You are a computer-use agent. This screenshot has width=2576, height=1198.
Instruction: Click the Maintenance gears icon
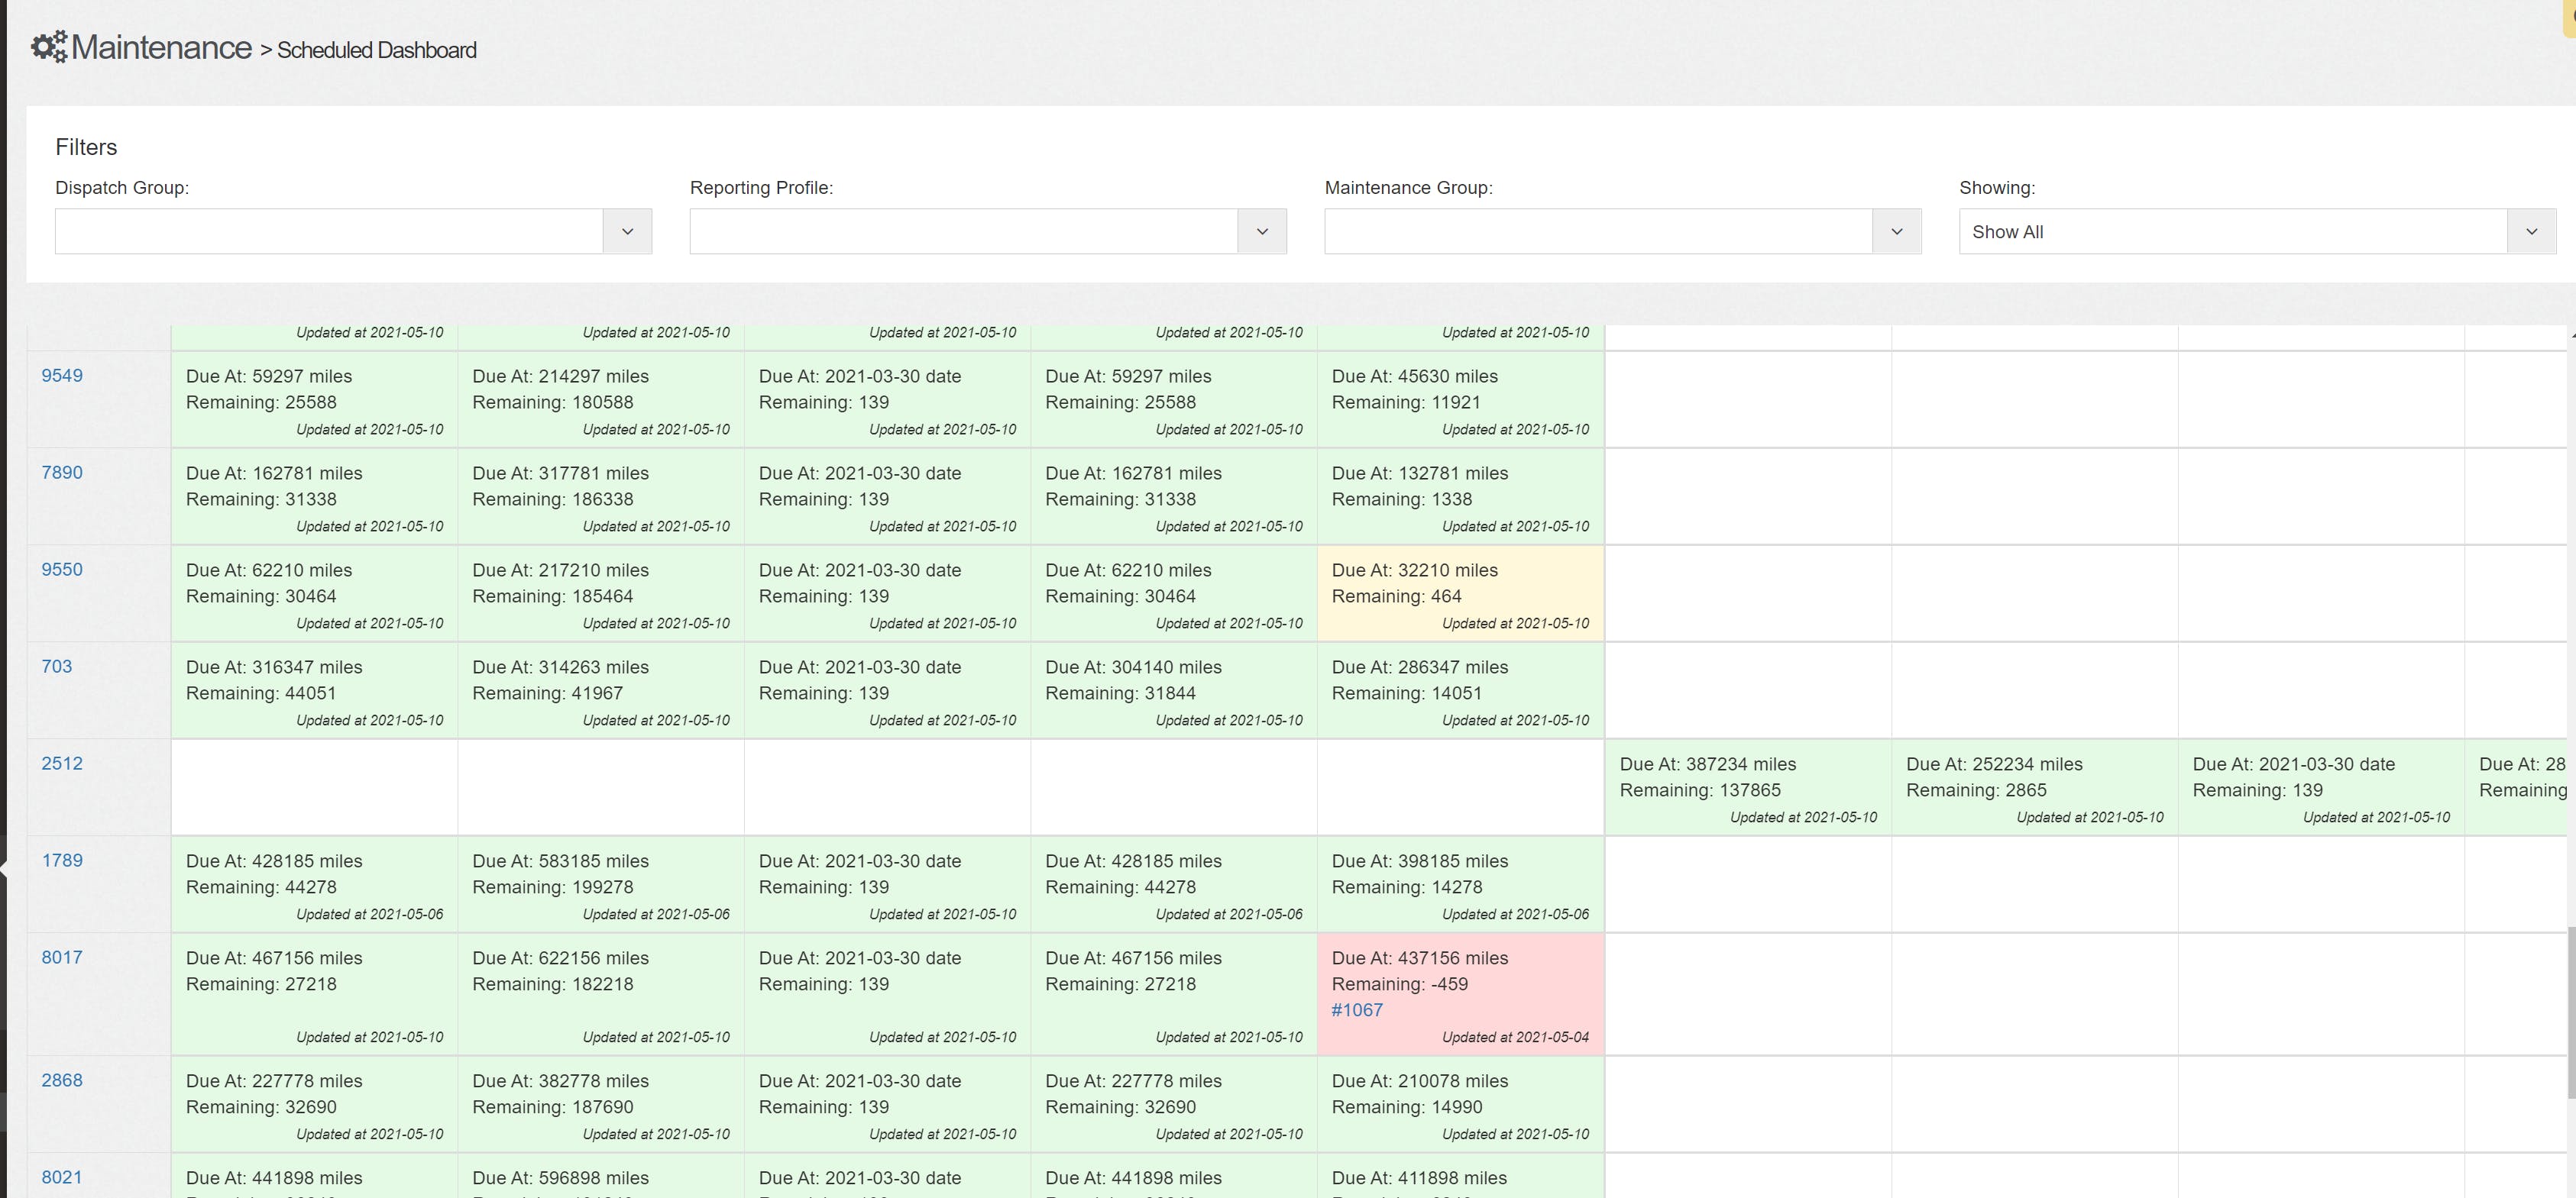pos(48,46)
